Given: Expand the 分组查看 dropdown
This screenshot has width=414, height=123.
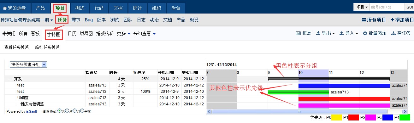Looking at the screenshot, I should coord(144,33).
